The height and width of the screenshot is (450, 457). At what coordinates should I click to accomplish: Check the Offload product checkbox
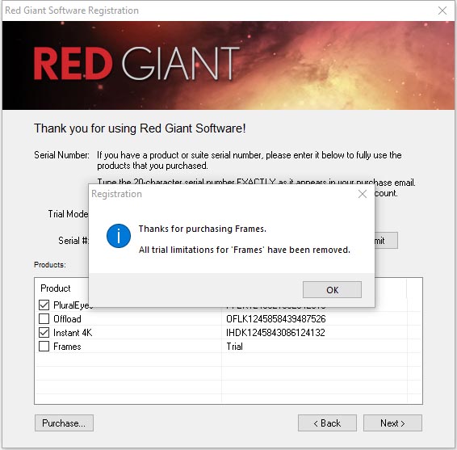point(44,319)
